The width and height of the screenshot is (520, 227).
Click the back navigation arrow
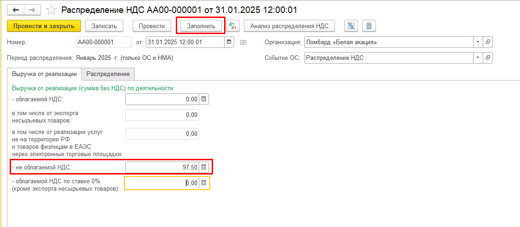[16, 10]
